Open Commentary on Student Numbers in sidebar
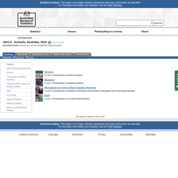The height and width of the screenshot is (178, 178). (16, 78)
